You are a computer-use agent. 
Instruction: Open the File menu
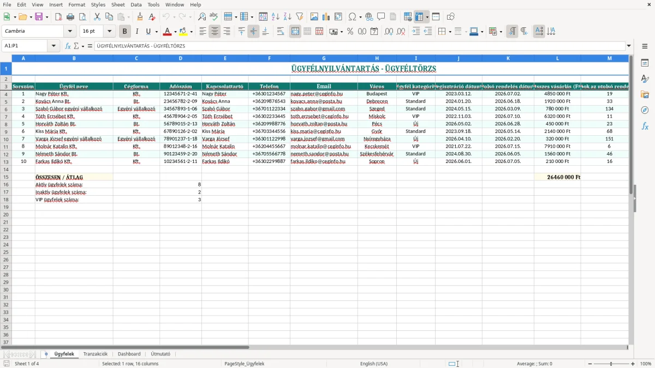click(7, 4)
